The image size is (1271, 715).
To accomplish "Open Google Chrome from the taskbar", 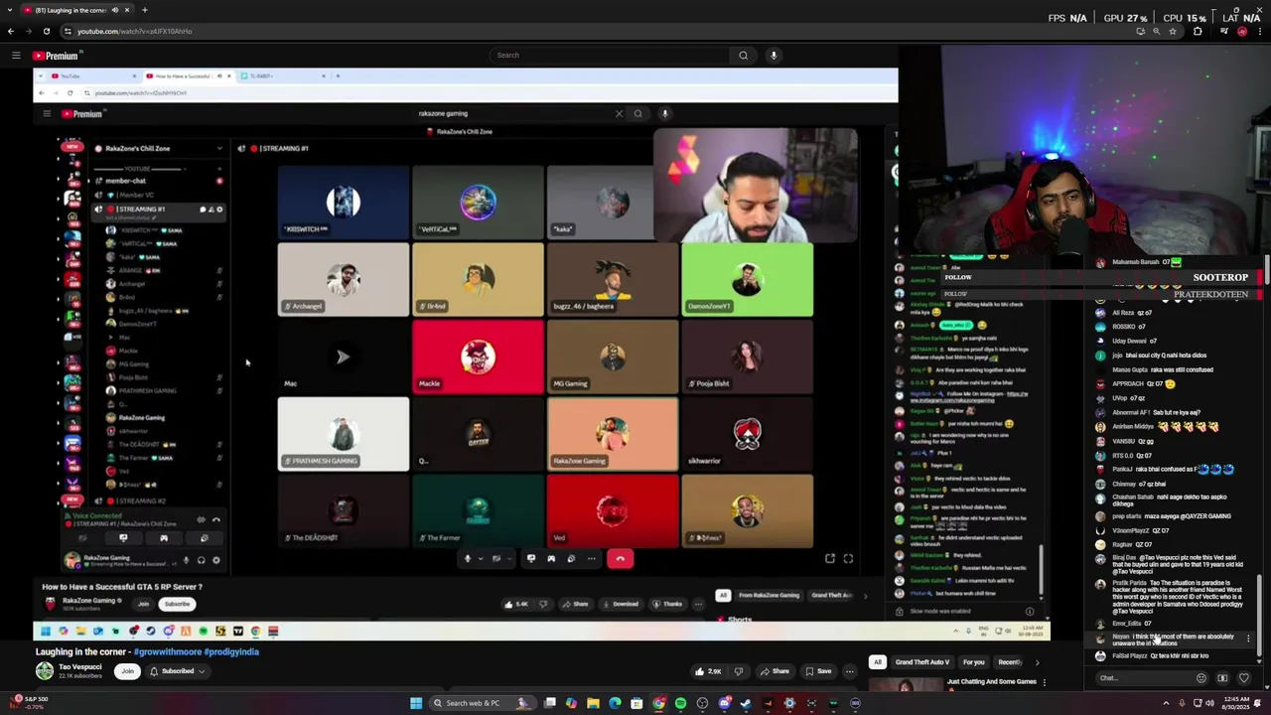I will click(658, 703).
